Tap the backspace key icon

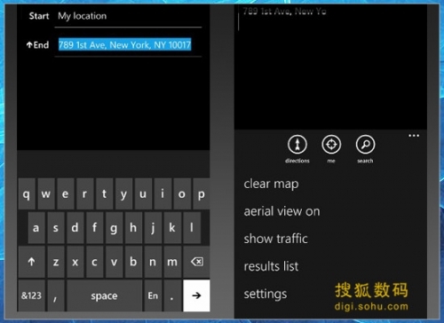[196, 262]
